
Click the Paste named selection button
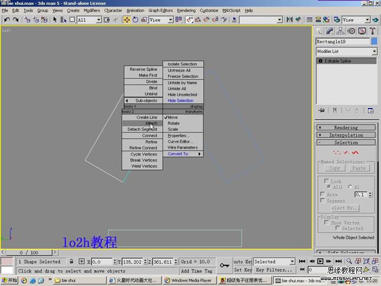[359, 168]
